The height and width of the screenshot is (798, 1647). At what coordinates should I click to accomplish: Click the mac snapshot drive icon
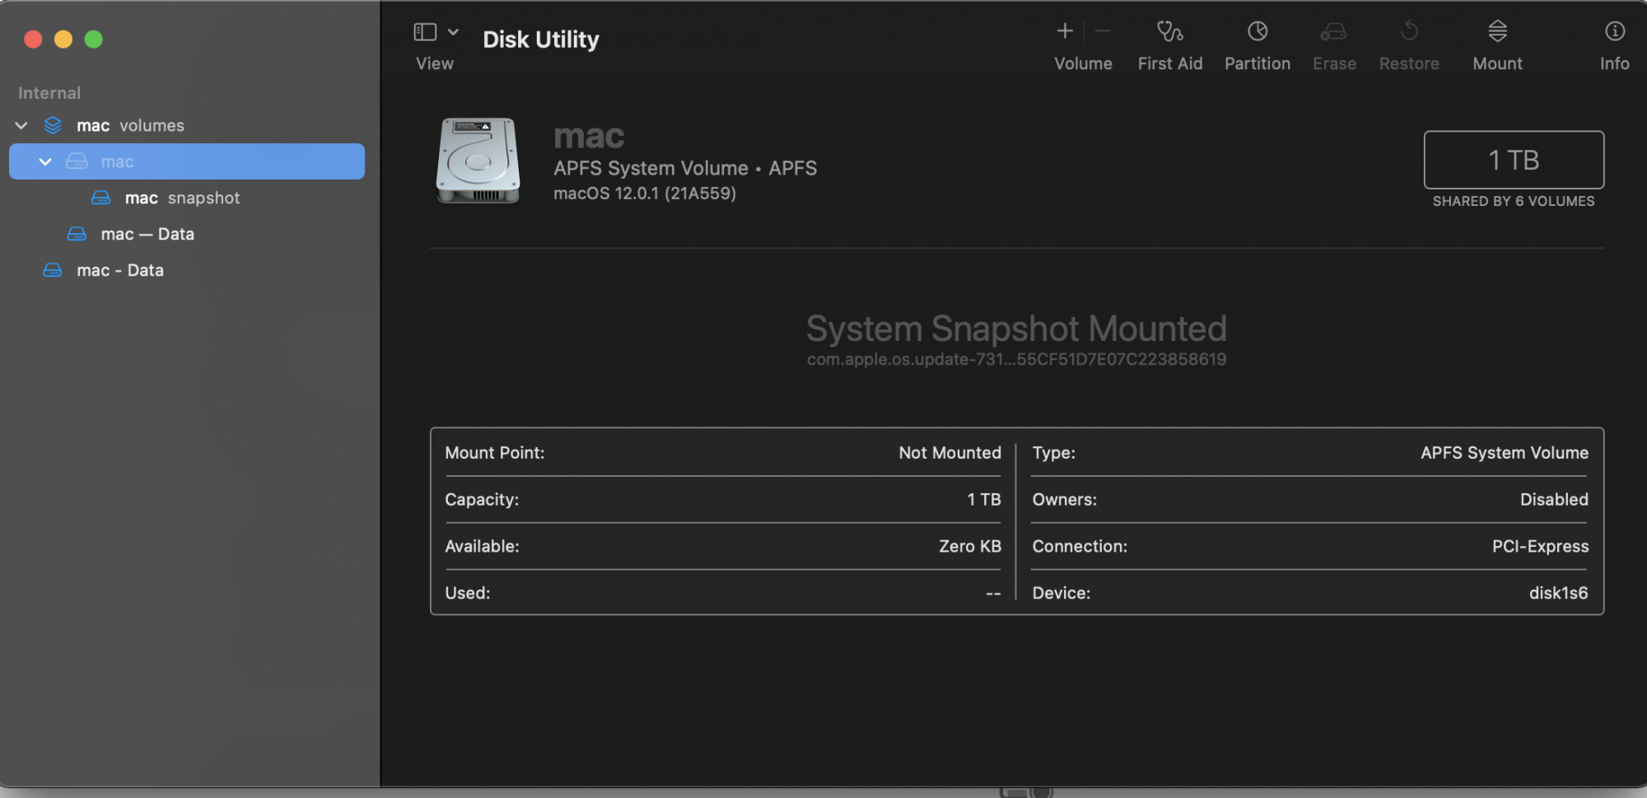[100, 198]
